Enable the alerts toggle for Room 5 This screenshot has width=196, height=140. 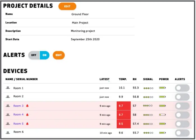click(x=182, y=124)
